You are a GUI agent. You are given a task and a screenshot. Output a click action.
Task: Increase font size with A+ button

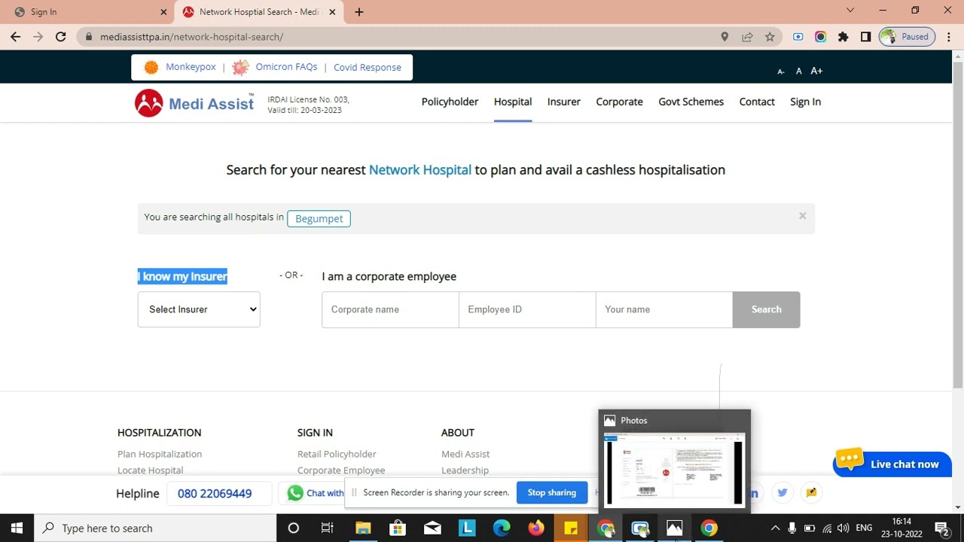coord(816,71)
